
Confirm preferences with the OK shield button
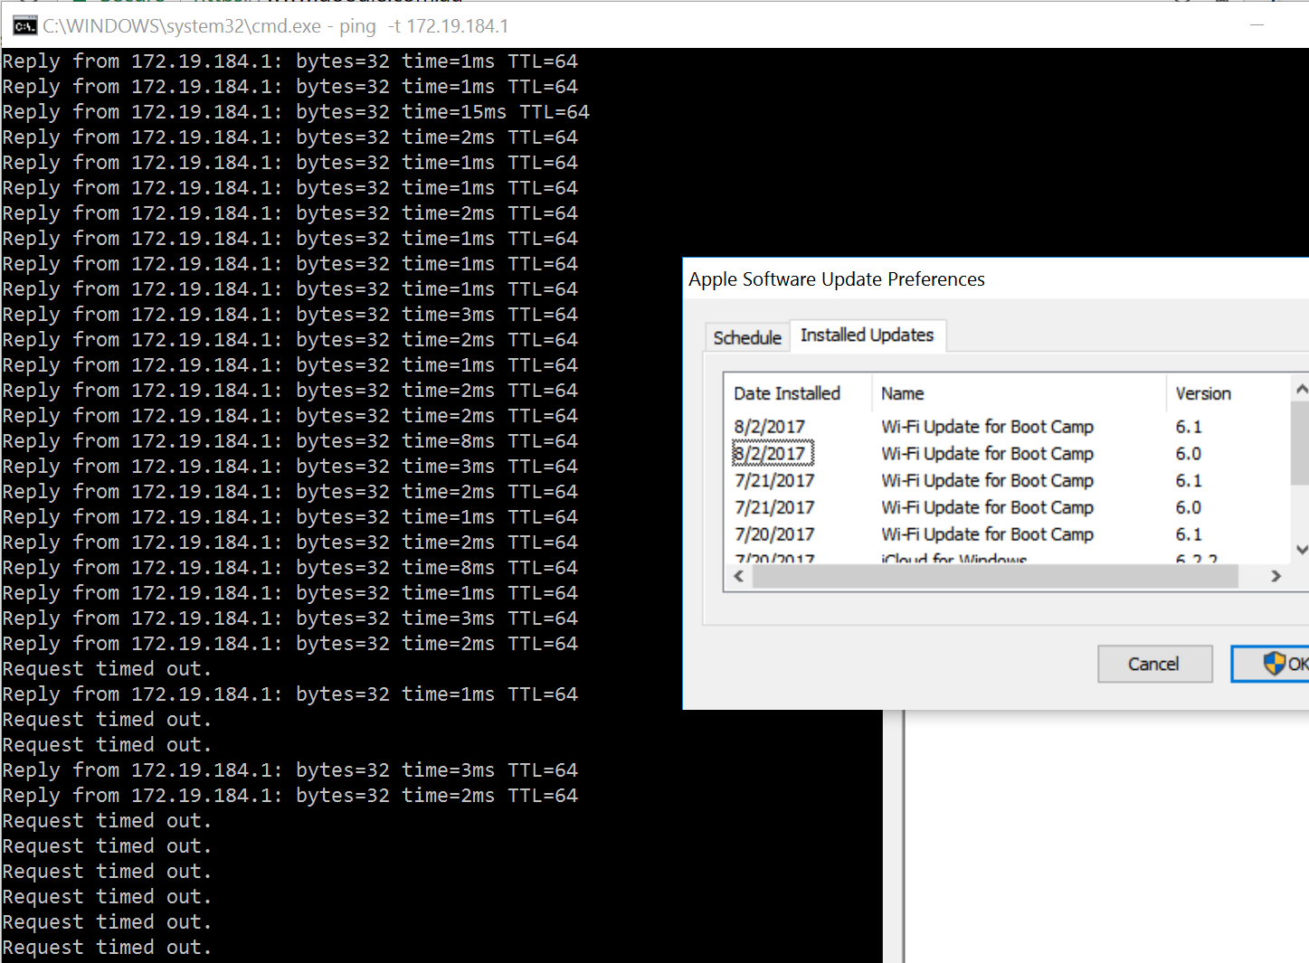tap(1271, 664)
